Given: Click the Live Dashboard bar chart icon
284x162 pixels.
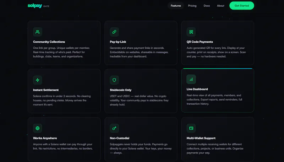Looking at the screenshot, I should [191, 79].
